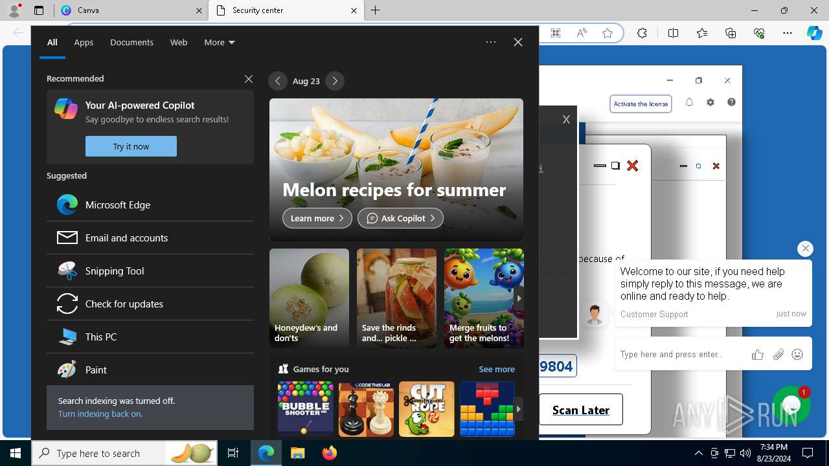Click Ask Copilot about melon recipes
Image resolution: width=829 pixels, height=466 pixels.
pos(400,218)
